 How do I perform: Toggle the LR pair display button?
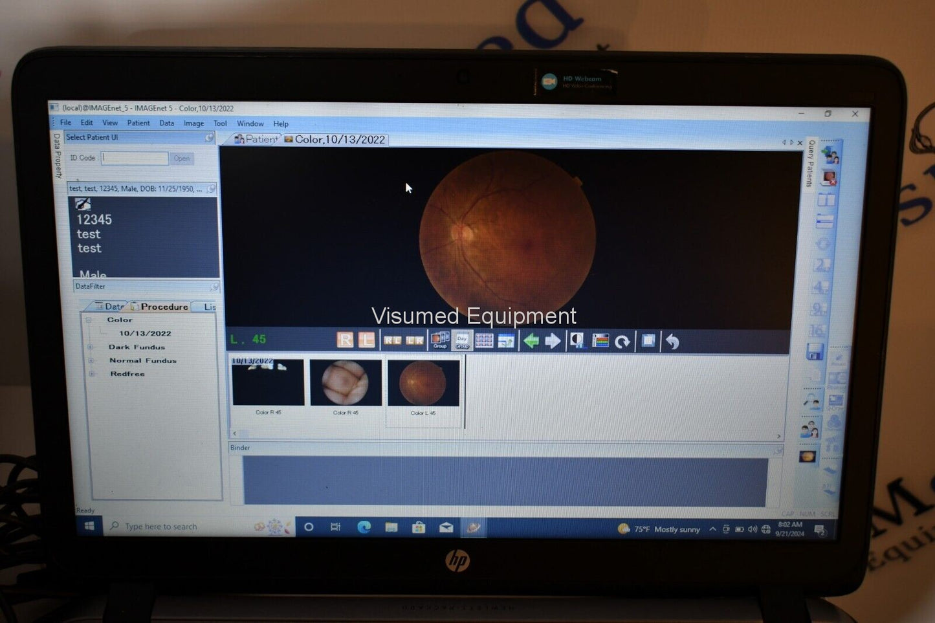coord(414,340)
